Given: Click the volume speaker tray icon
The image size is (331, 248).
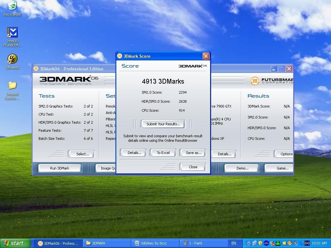Looking at the screenshot, I should pyautogui.click(x=296, y=243).
